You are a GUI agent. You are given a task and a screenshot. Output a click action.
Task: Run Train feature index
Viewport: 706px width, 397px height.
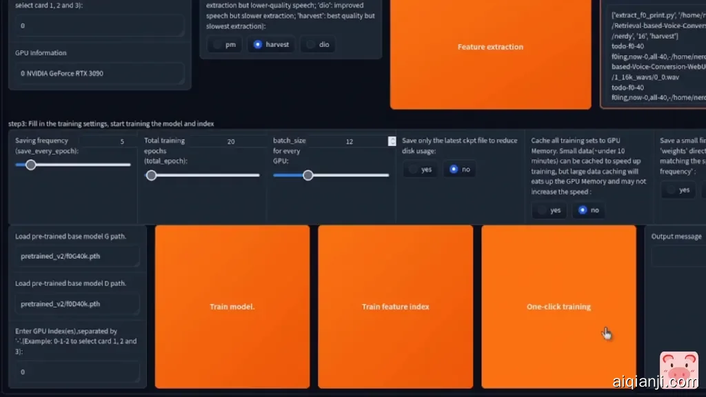point(395,306)
